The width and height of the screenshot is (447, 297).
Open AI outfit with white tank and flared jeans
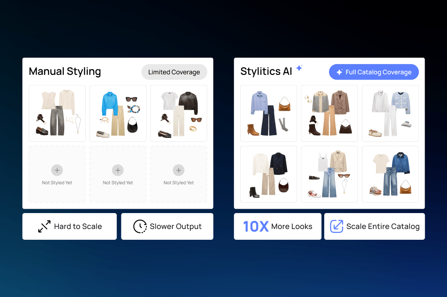click(329, 174)
